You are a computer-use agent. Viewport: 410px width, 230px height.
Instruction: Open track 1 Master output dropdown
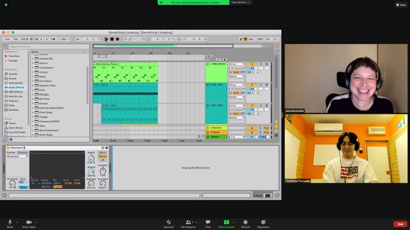236,76
